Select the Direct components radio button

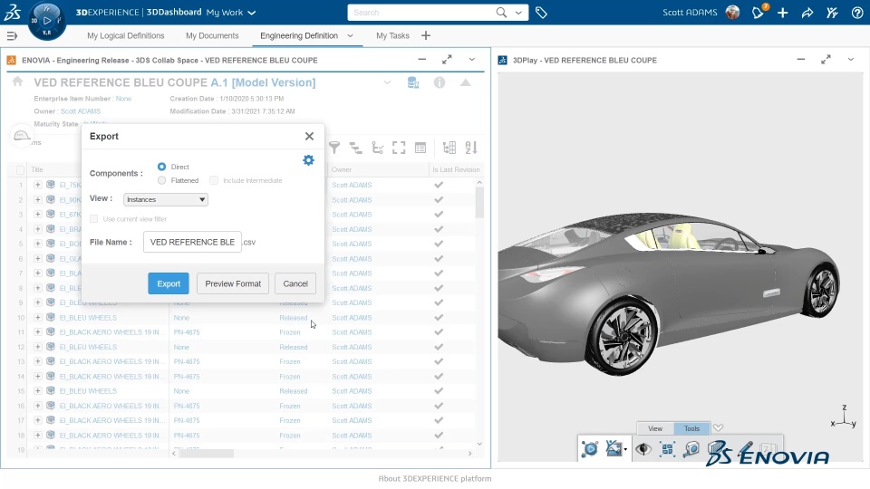[x=161, y=167]
